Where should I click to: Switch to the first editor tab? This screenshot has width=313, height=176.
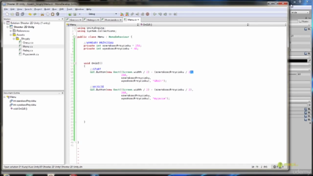coord(74,20)
